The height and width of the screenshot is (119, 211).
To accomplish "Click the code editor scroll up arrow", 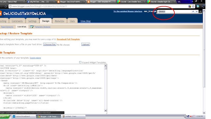I will 105,66.
